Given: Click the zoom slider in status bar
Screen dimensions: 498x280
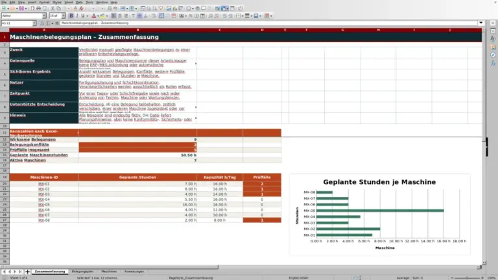Looking at the screenshot, I should 467,278.
